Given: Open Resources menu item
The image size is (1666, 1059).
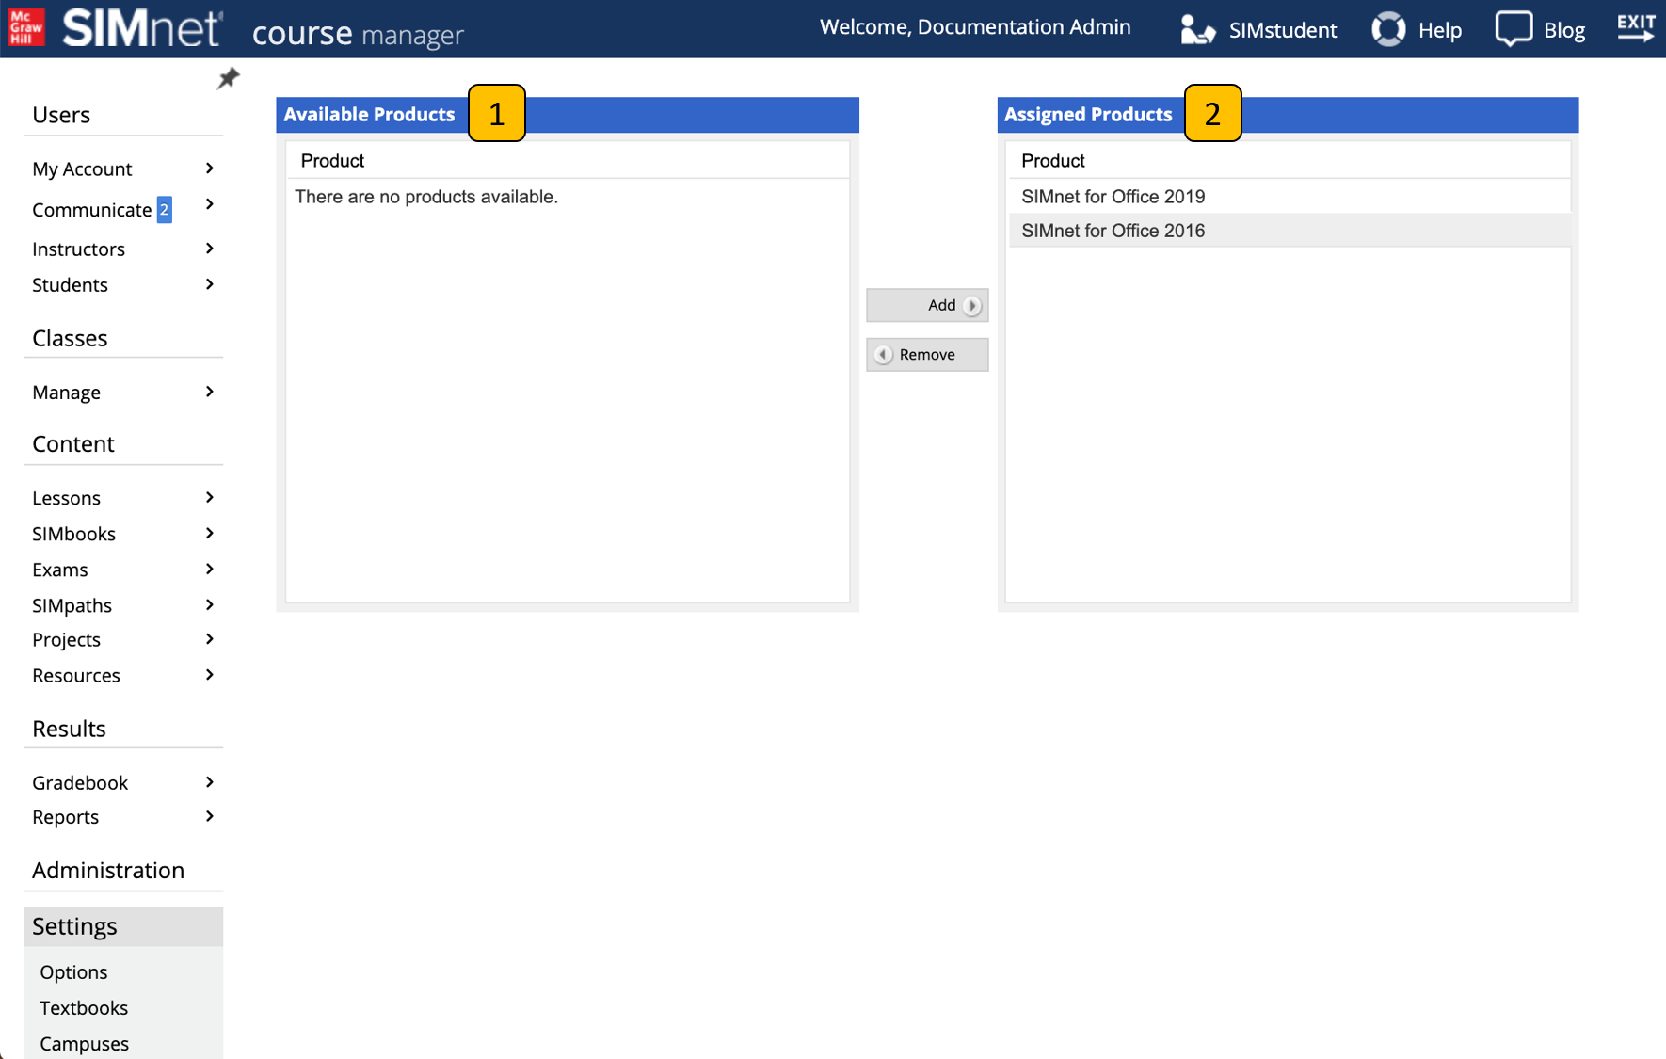Looking at the screenshot, I should (x=76, y=676).
